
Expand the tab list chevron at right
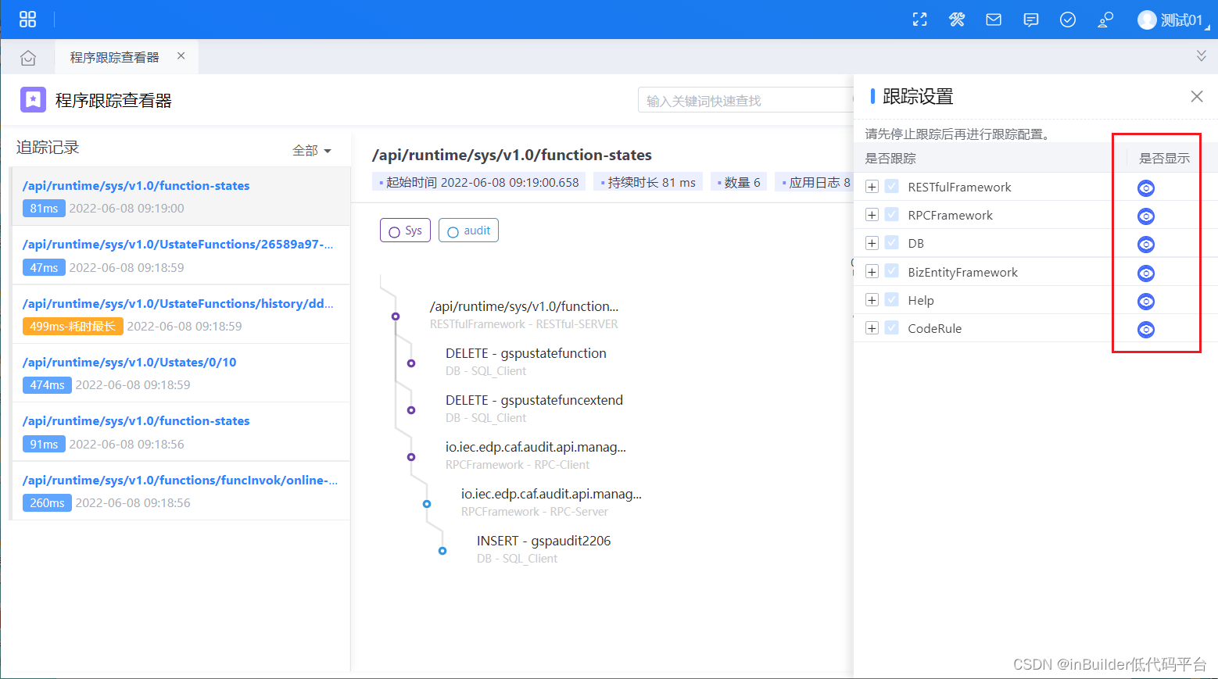click(1202, 55)
